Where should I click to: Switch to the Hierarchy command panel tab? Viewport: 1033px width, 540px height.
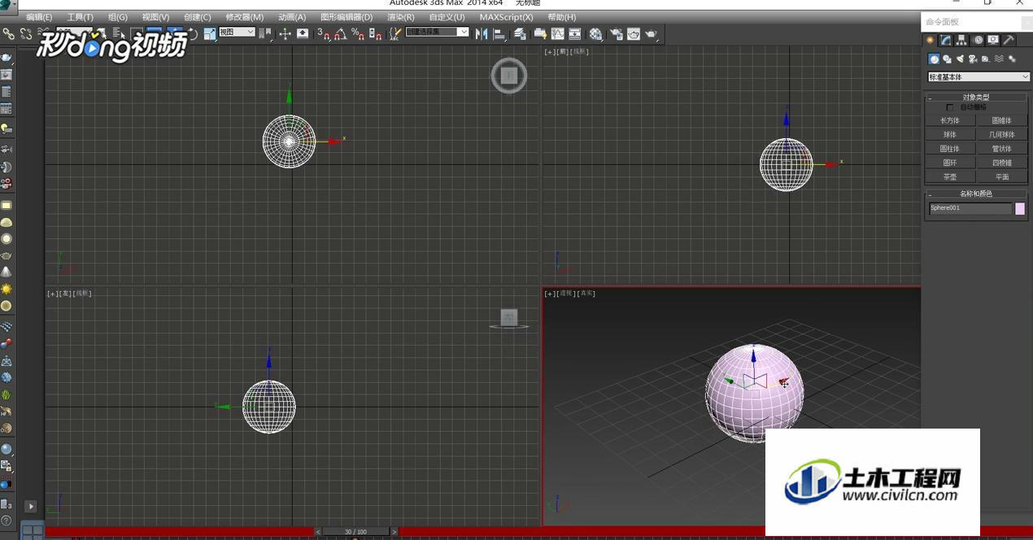[x=961, y=40]
